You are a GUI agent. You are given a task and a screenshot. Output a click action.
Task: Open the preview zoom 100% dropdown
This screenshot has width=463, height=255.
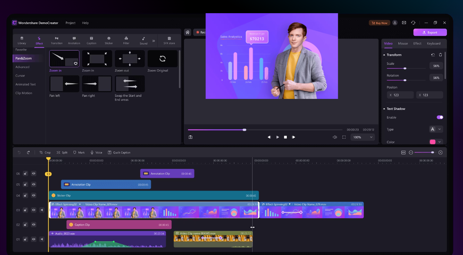click(x=362, y=137)
